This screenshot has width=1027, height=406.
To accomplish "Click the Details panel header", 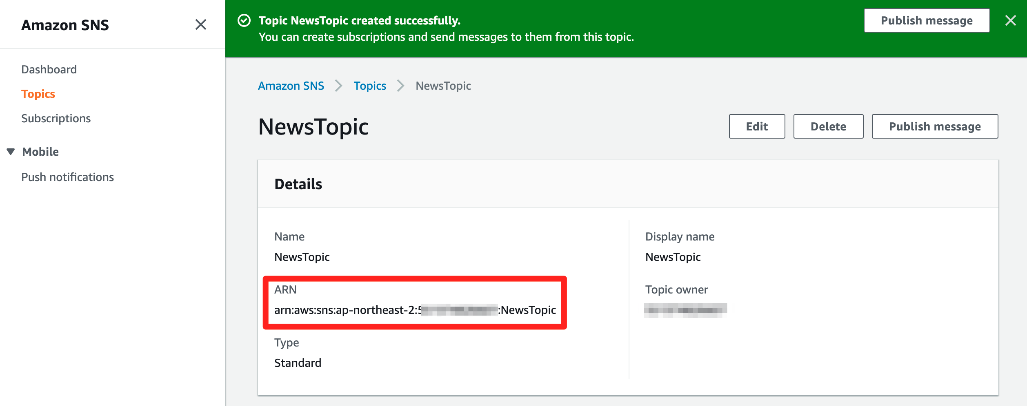I will pyautogui.click(x=628, y=184).
